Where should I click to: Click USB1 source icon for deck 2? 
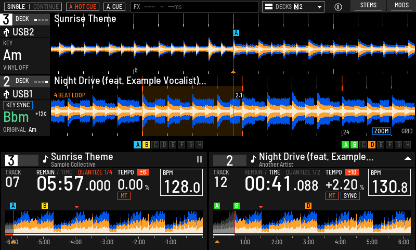click(6, 94)
